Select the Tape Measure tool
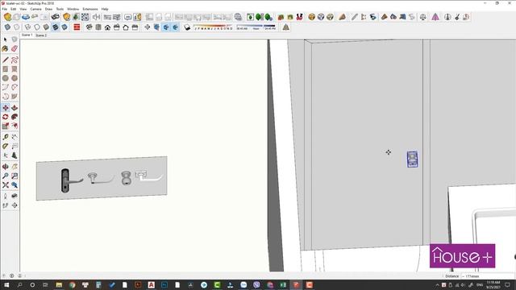Screen dimensions: 516x290 (x=6, y=137)
